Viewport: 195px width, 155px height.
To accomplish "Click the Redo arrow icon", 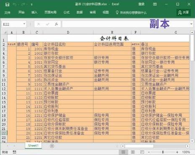I will (x=23, y=5).
